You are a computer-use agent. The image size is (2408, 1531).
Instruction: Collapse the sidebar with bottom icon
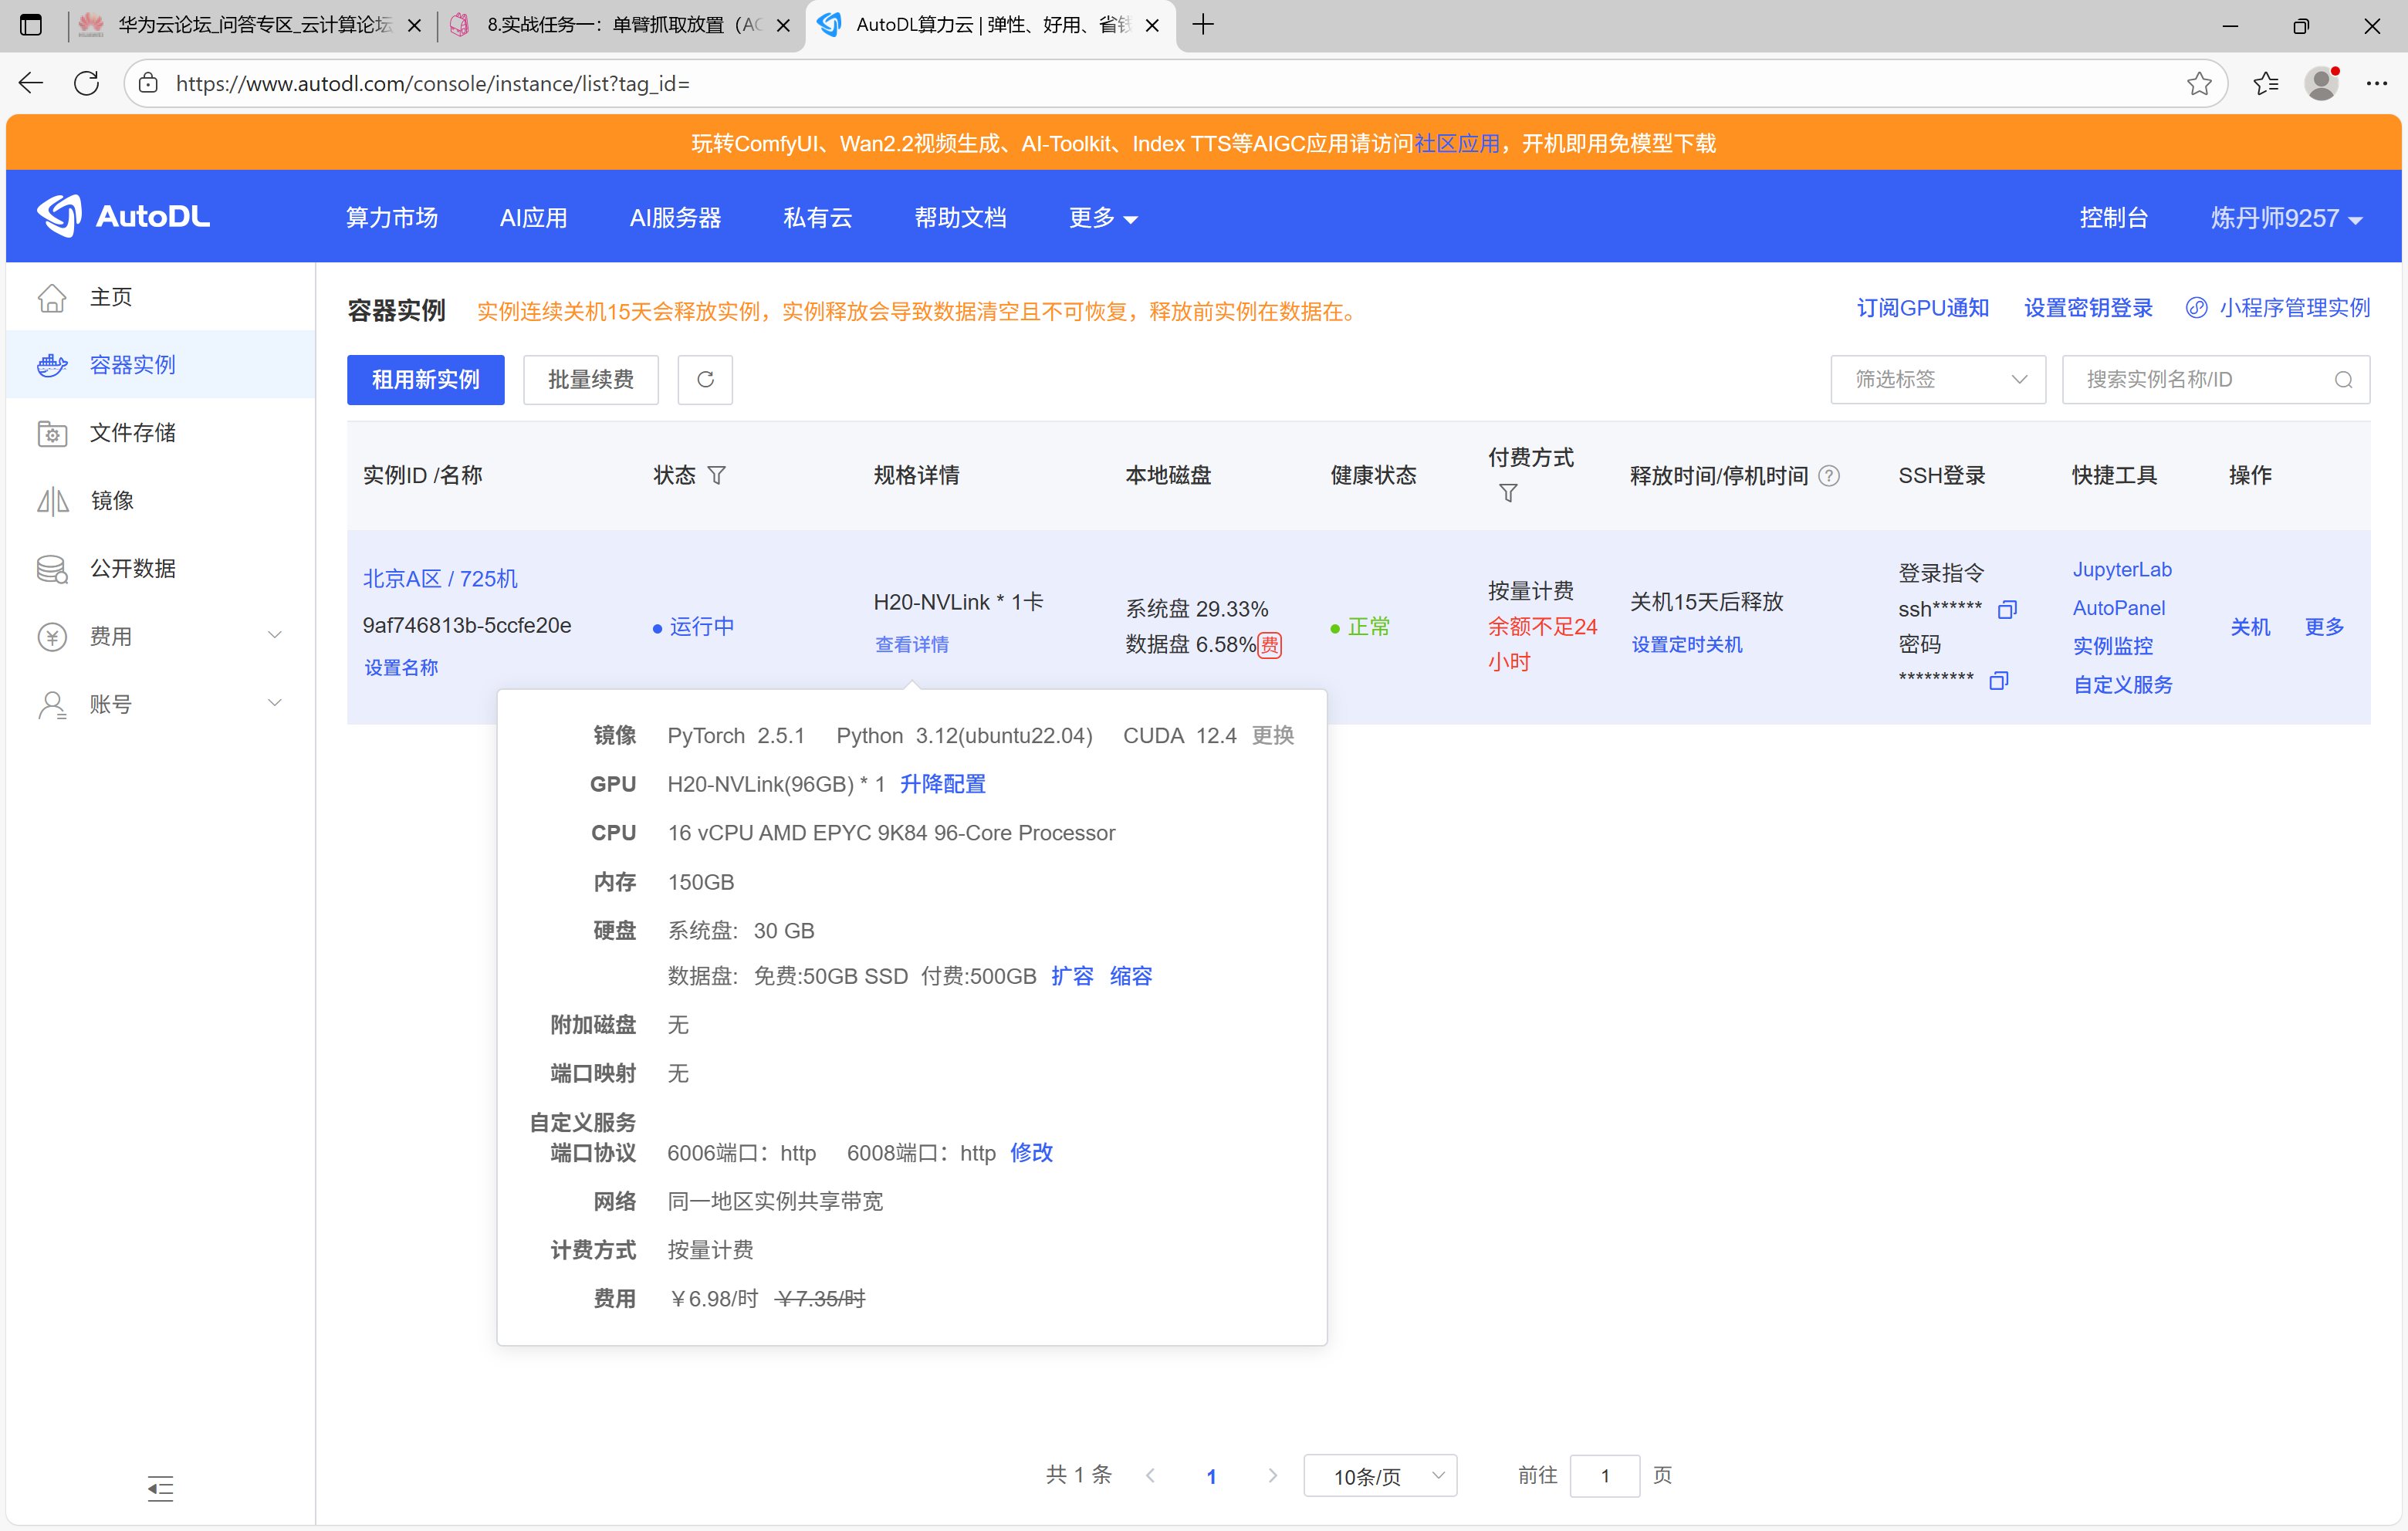160,1488
